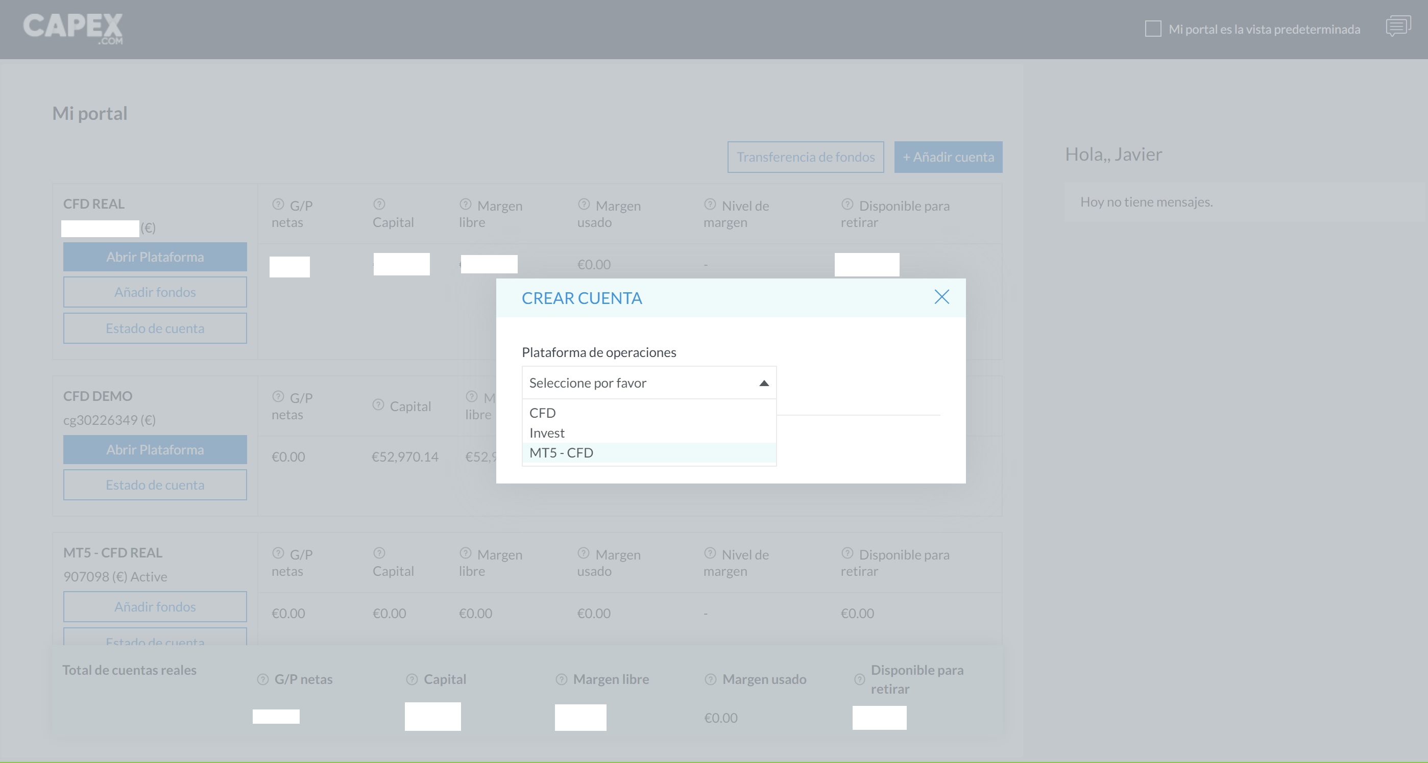This screenshot has height=763, width=1428.
Task: Click help icon for CFD REAL Nivel de margen
Action: pyautogui.click(x=710, y=205)
